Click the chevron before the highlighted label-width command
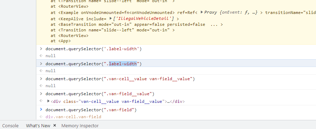Screen dimensions: 316x129 tap(41, 64)
